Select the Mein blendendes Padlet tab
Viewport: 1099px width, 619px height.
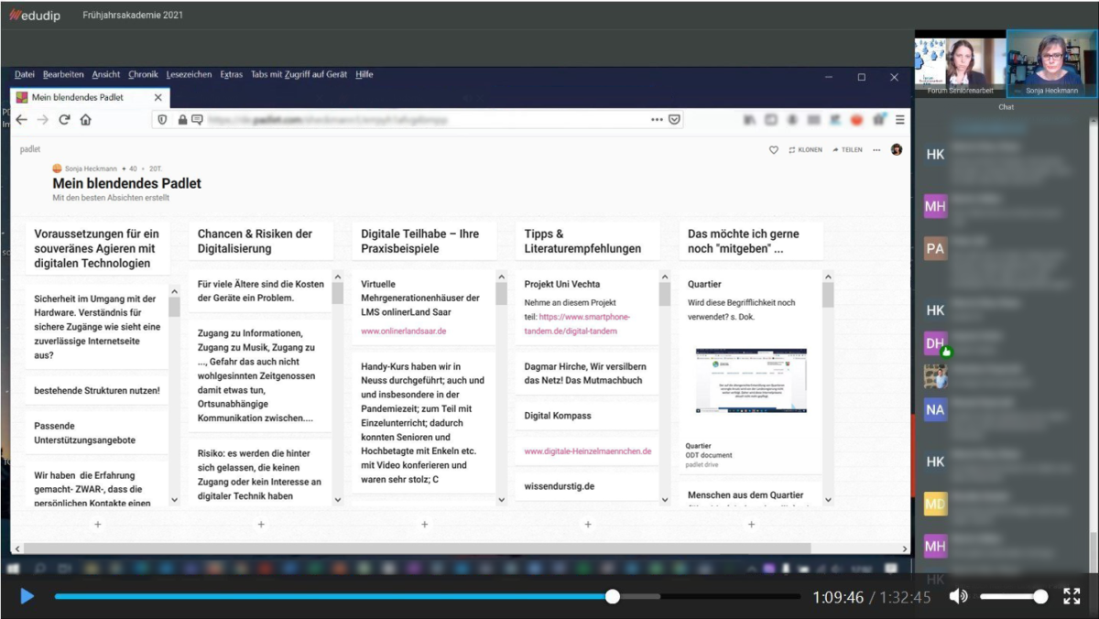pyautogui.click(x=90, y=97)
